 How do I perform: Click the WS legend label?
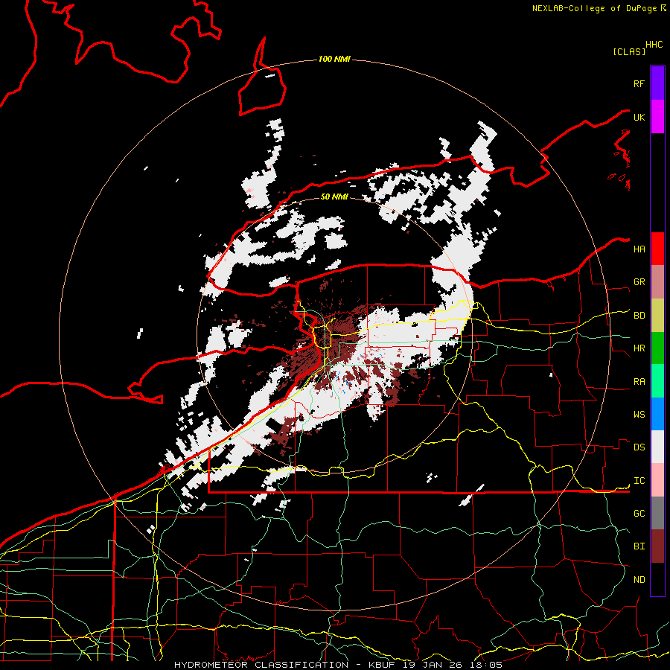[639, 415]
